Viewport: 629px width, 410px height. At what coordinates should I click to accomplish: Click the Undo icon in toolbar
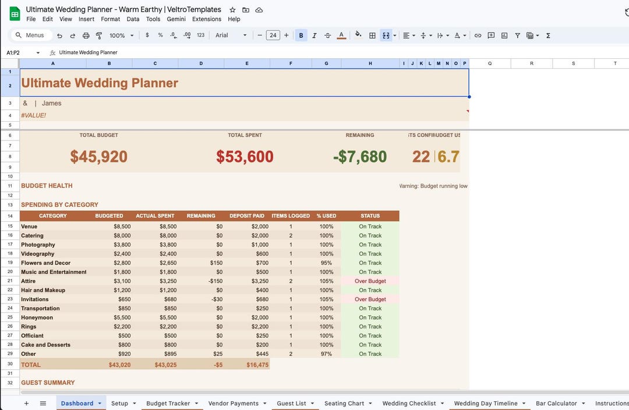click(x=59, y=36)
